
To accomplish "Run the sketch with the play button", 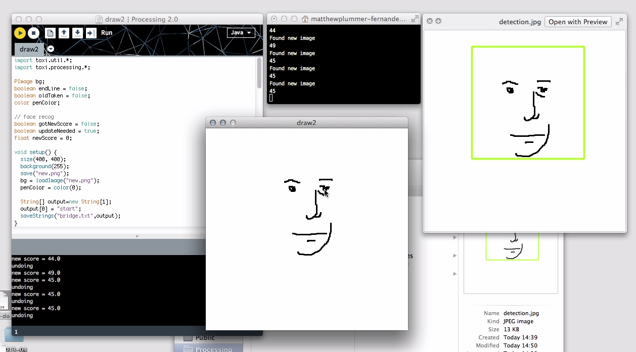I will (x=20, y=33).
